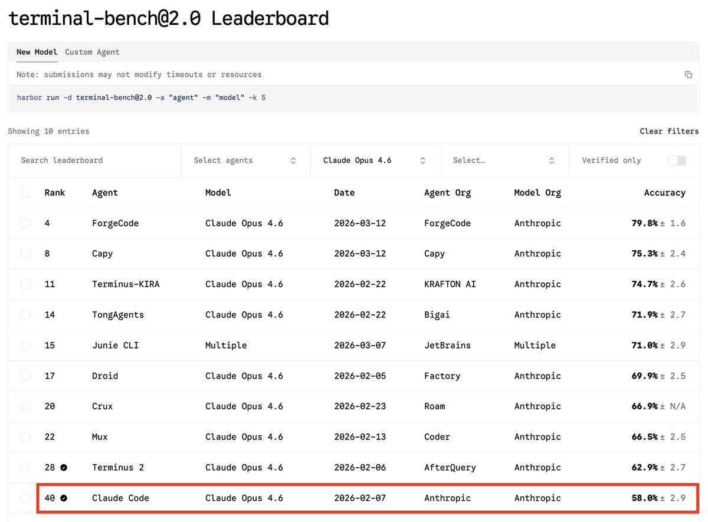Check the Capy row checkbox
The image size is (708, 522).
[x=25, y=254]
